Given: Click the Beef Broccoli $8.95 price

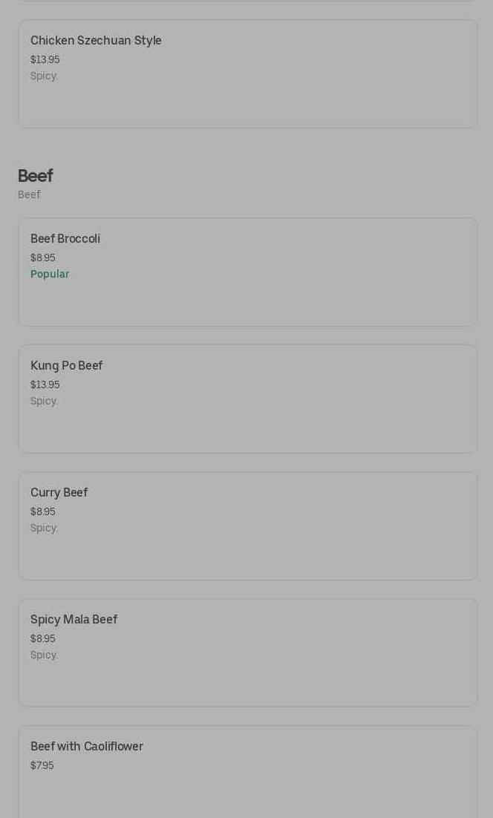Looking at the screenshot, I should coord(43,258).
